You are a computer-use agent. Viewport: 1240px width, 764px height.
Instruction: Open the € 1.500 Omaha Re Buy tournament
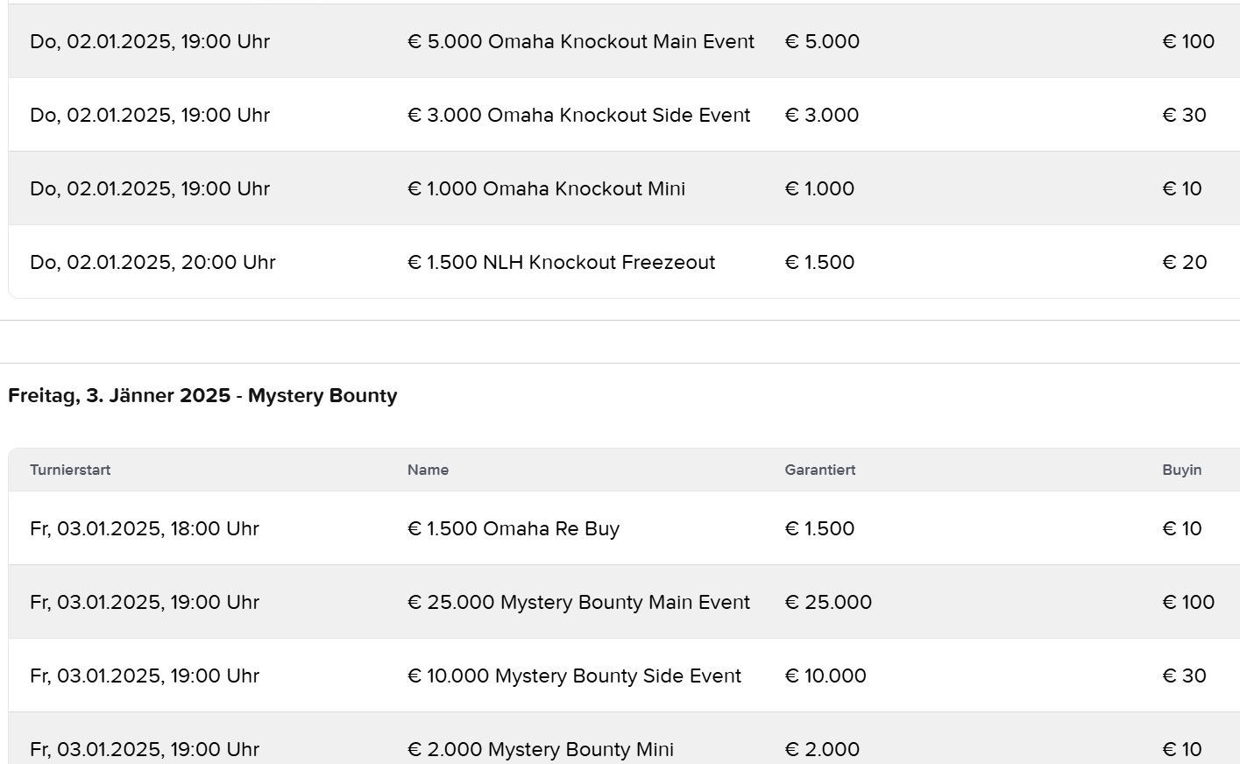pos(513,528)
